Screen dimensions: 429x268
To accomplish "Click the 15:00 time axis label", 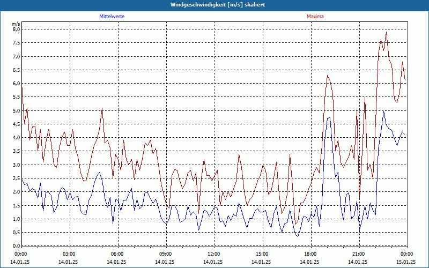I will [262, 254].
